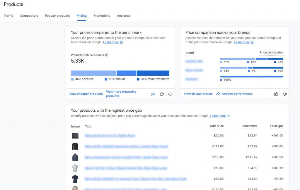Go to Popular products tab
The width and height of the screenshot is (300, 190).
(57, 16)
